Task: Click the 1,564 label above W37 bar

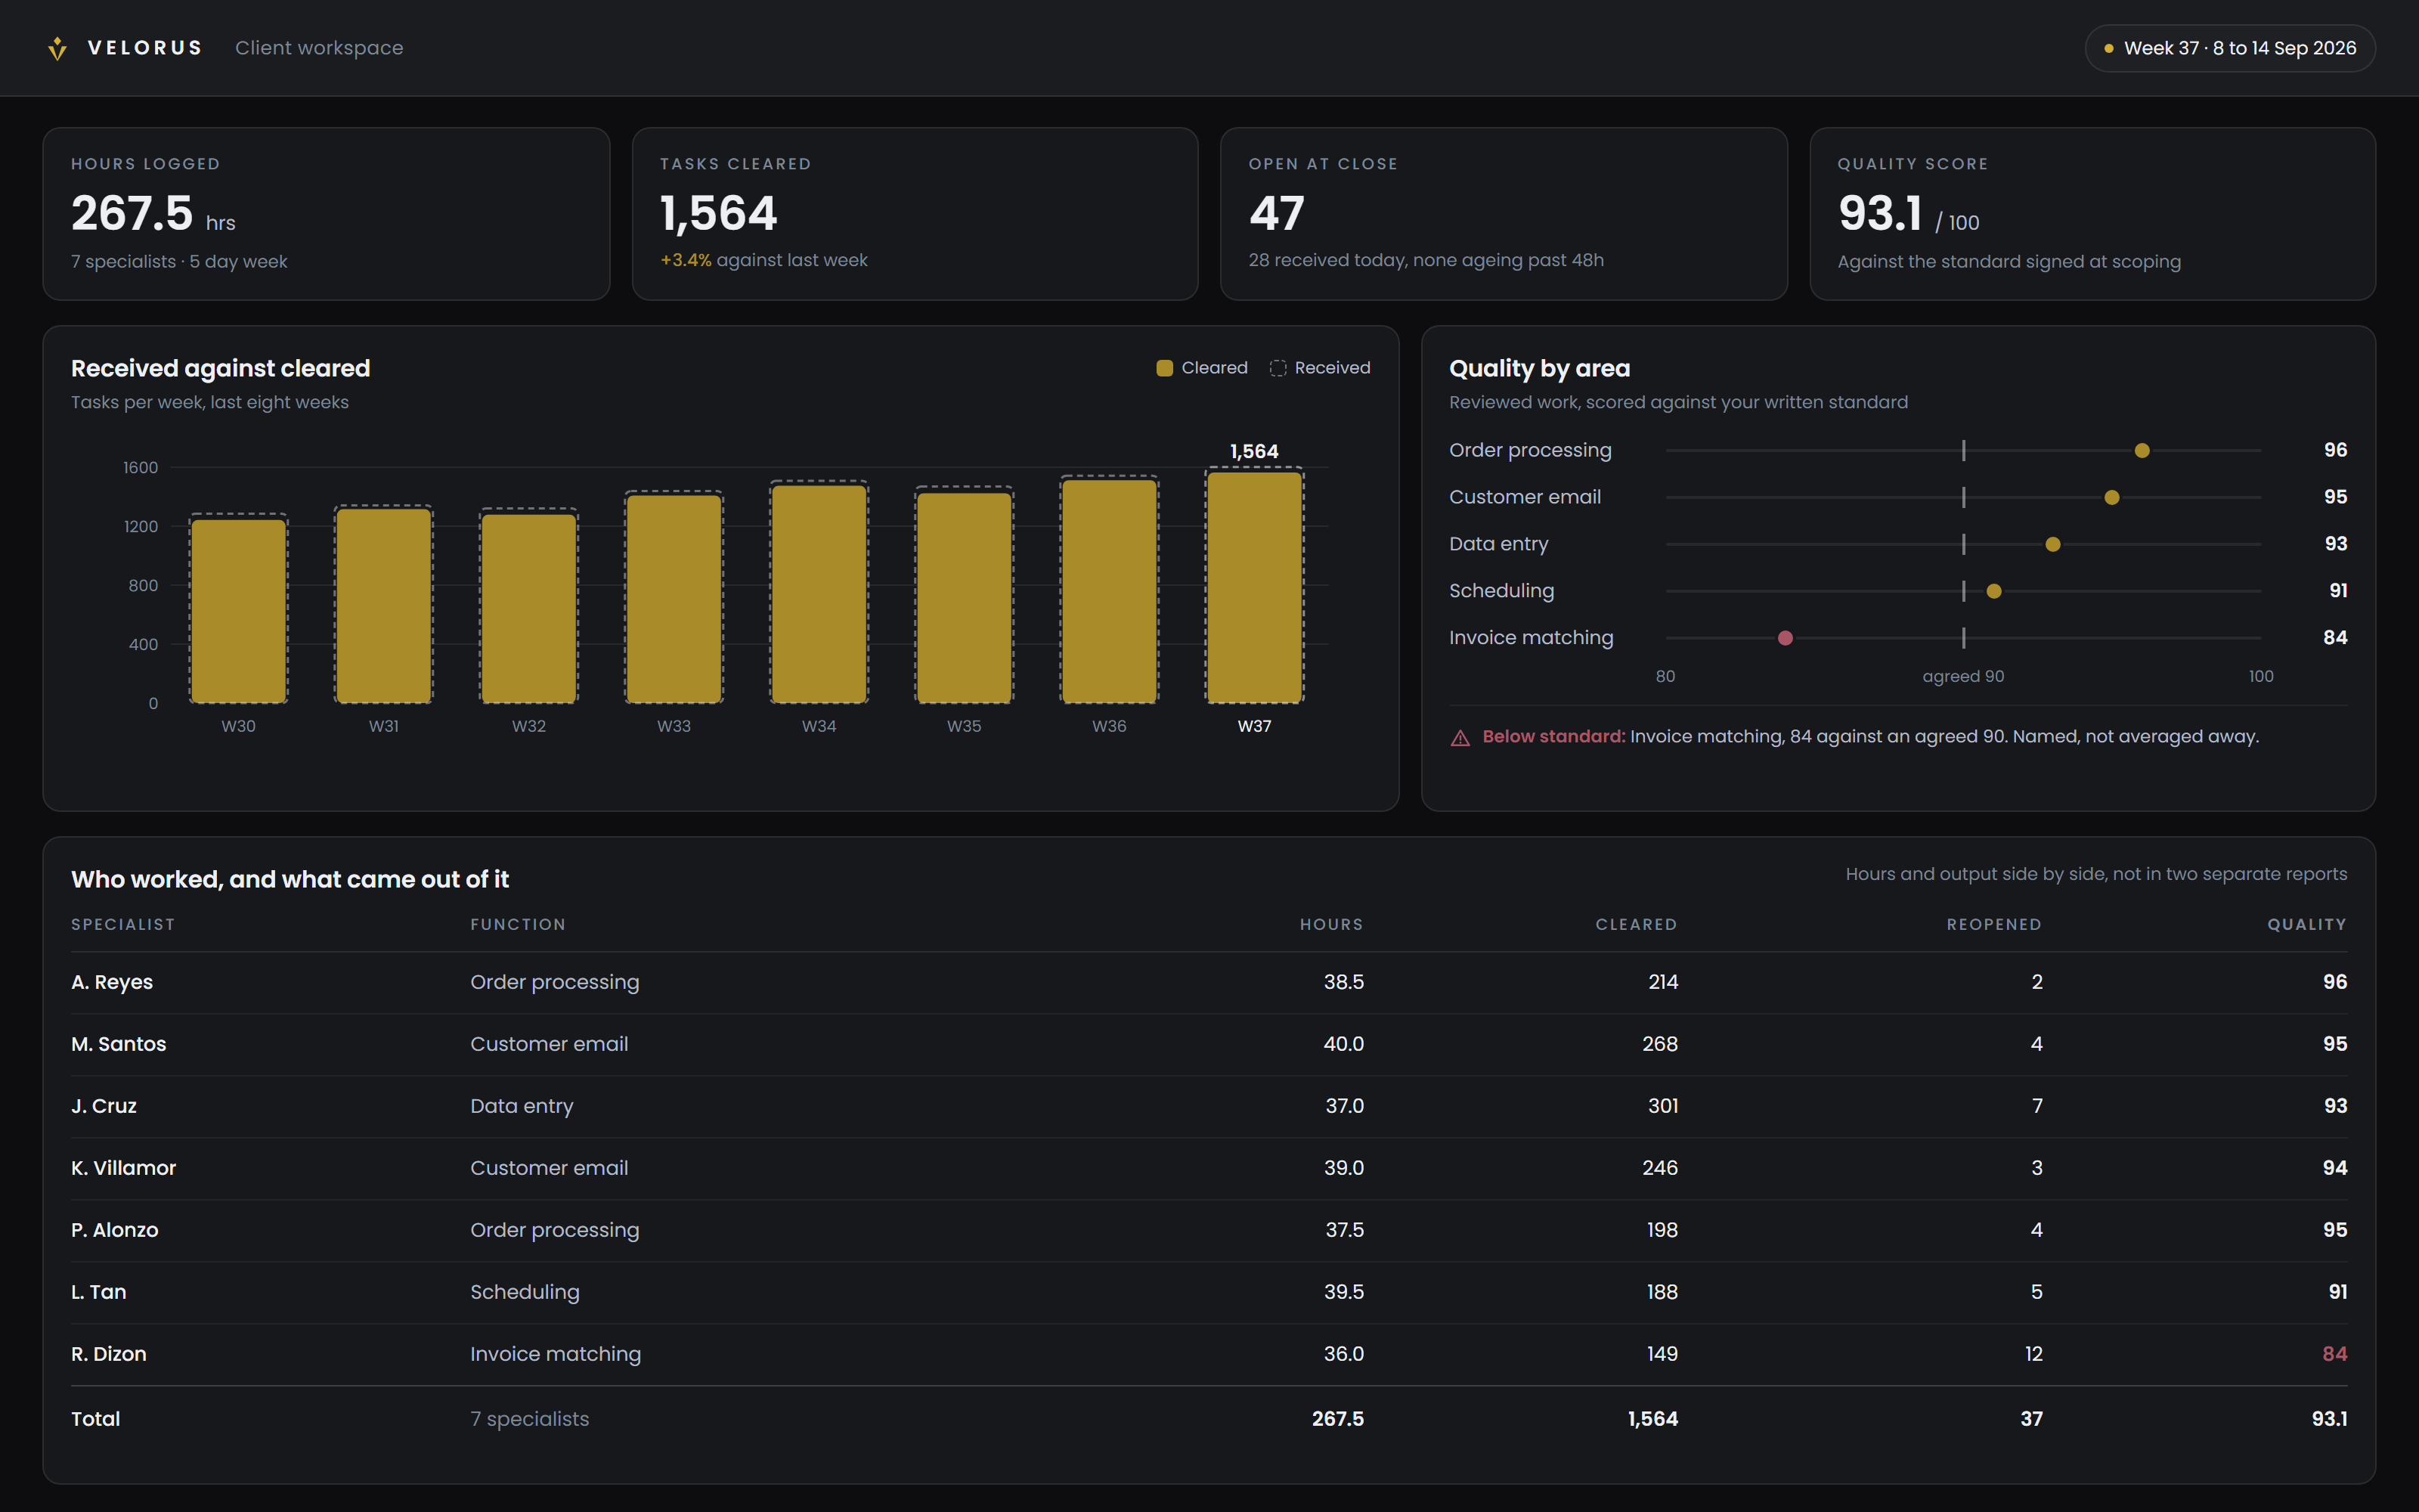Action: (1253, 452)
